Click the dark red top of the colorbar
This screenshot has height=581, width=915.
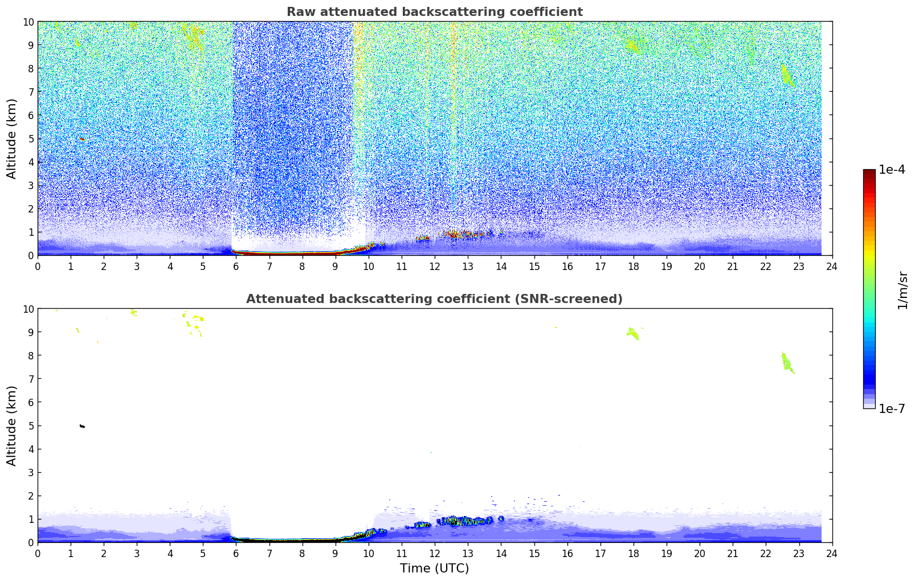pos(869,173)
